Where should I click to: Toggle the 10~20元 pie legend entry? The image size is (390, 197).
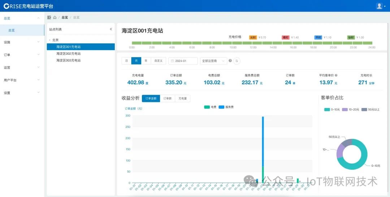click(351, 109)
